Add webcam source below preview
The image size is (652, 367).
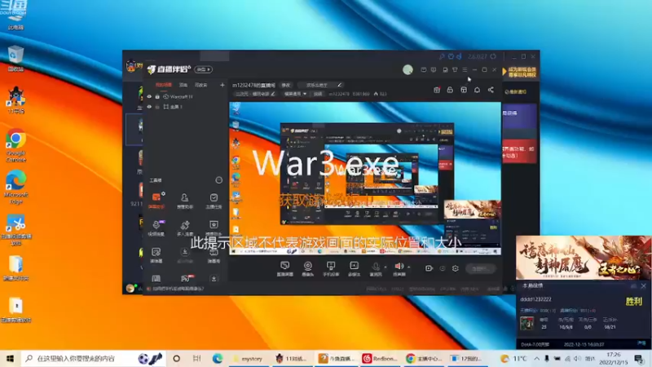(308, 269)
